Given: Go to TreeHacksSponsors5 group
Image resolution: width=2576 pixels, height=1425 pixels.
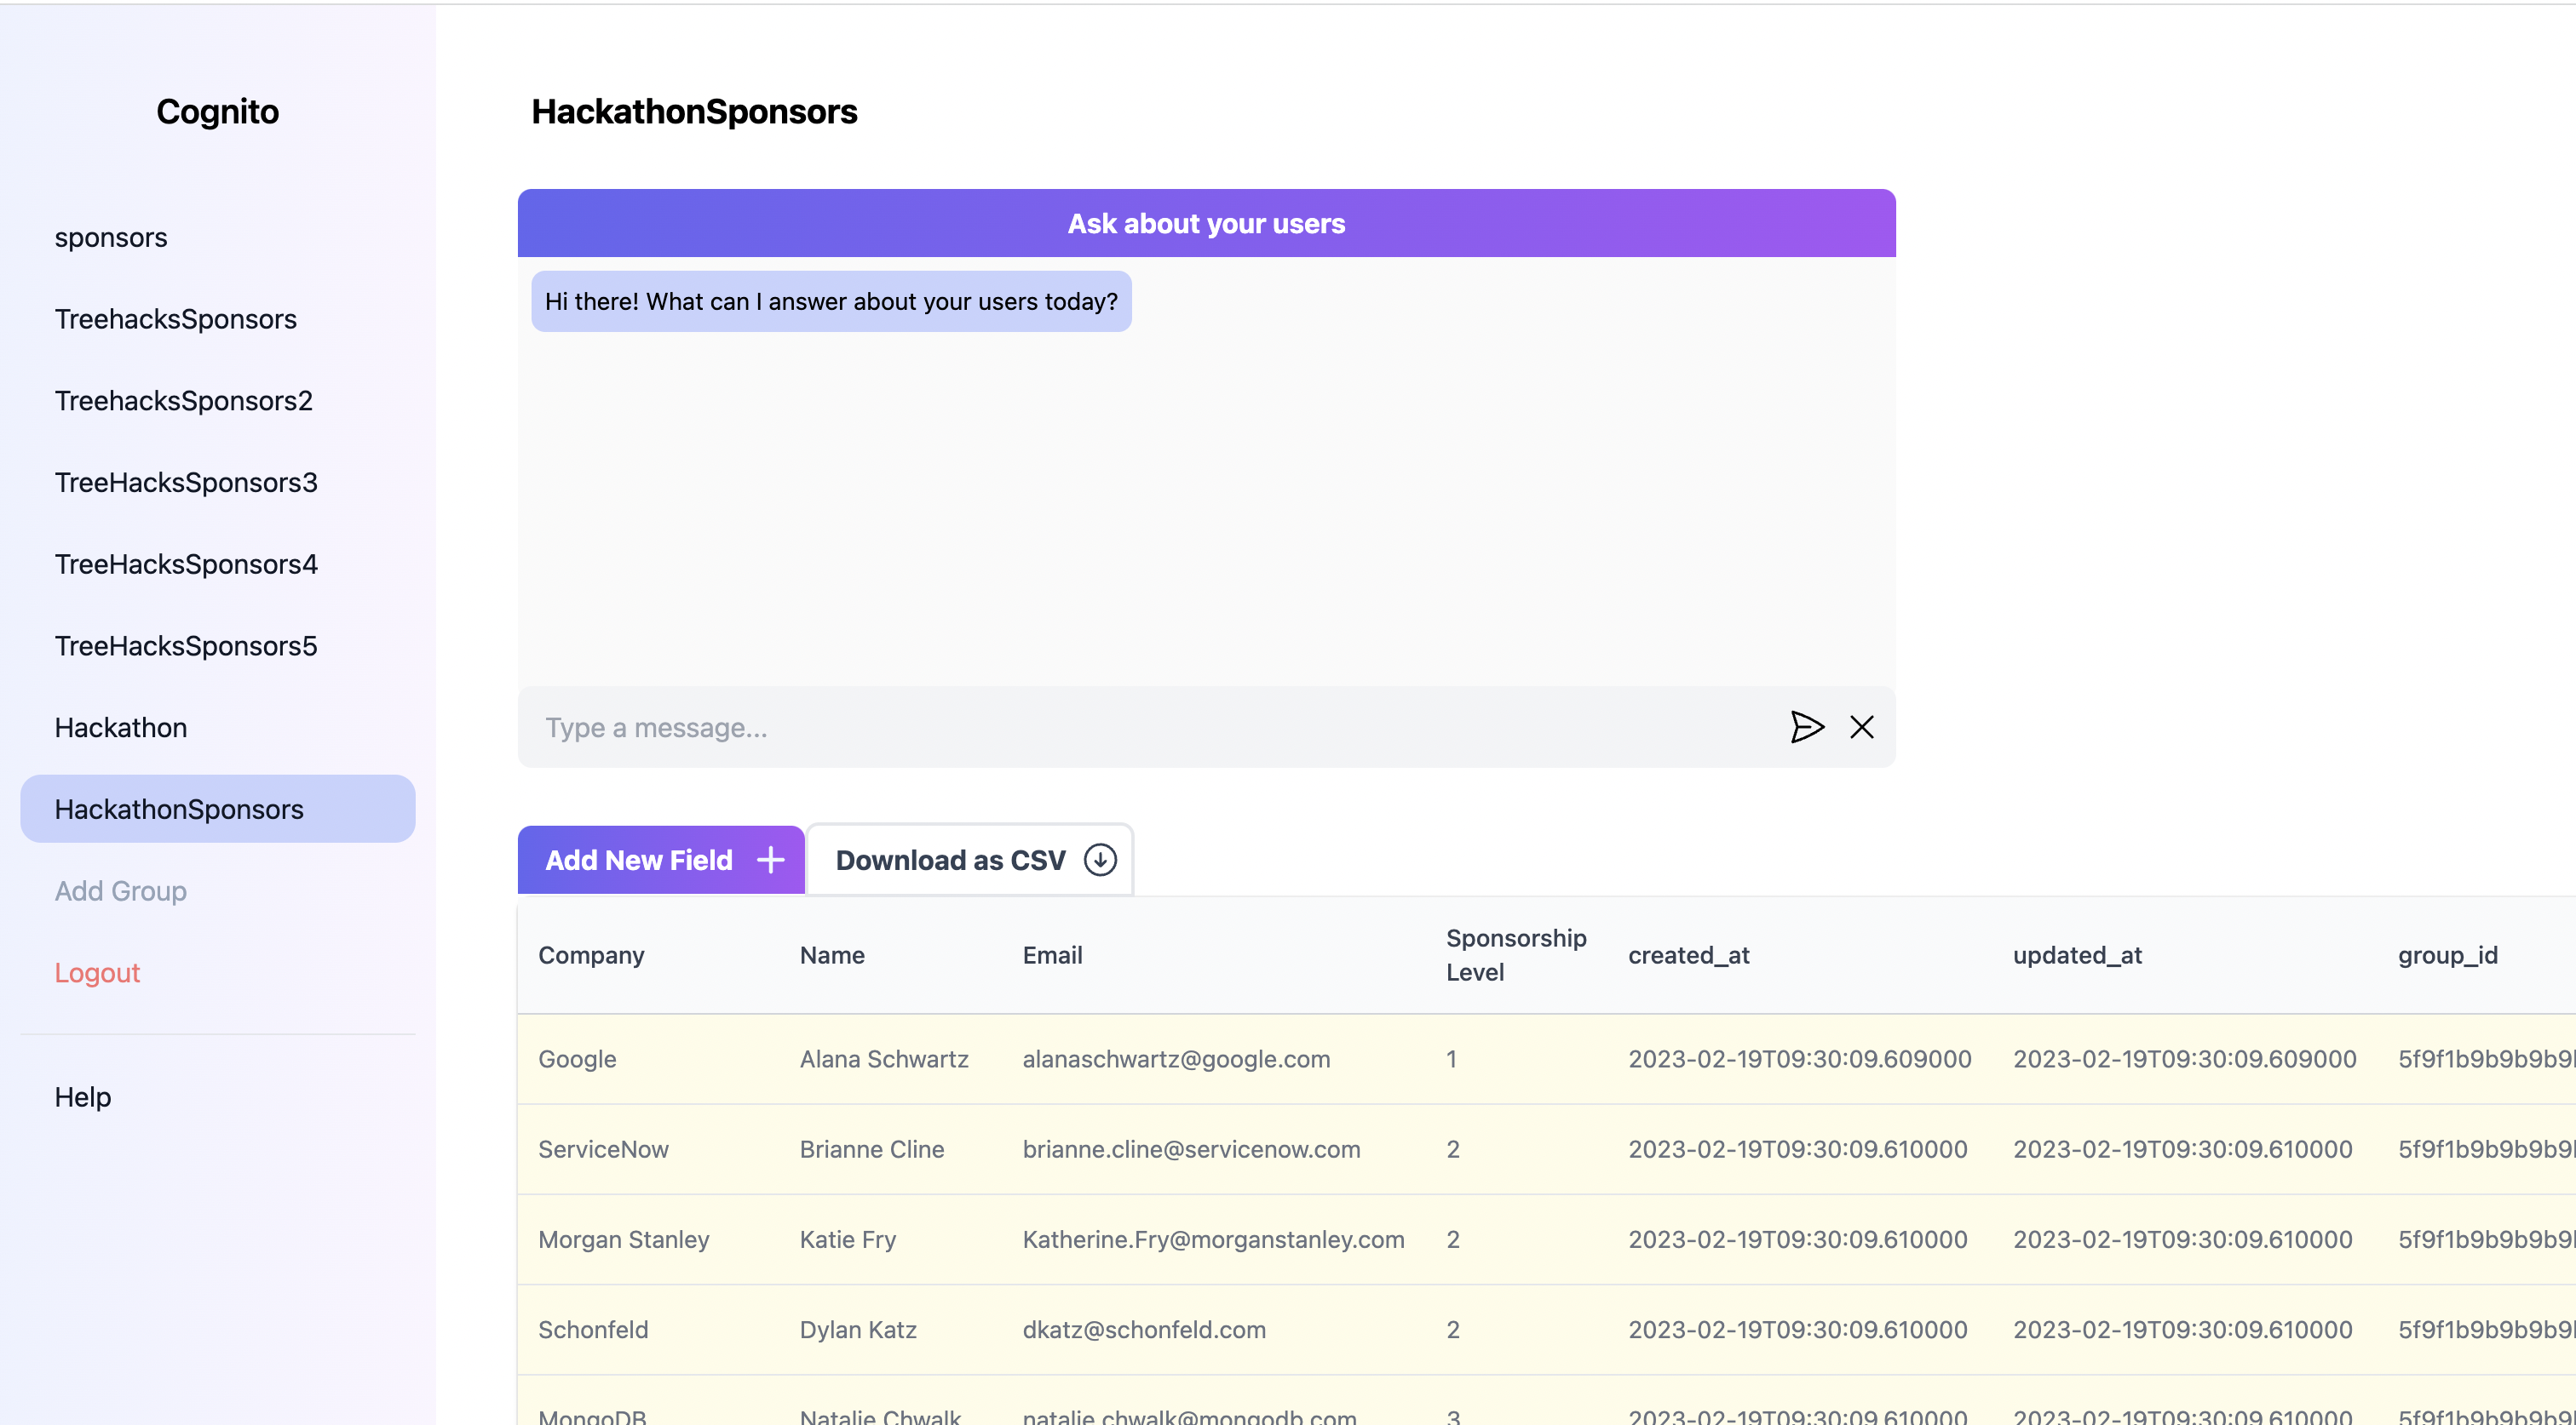Looking at the screenshot, I should pos(186,647).
